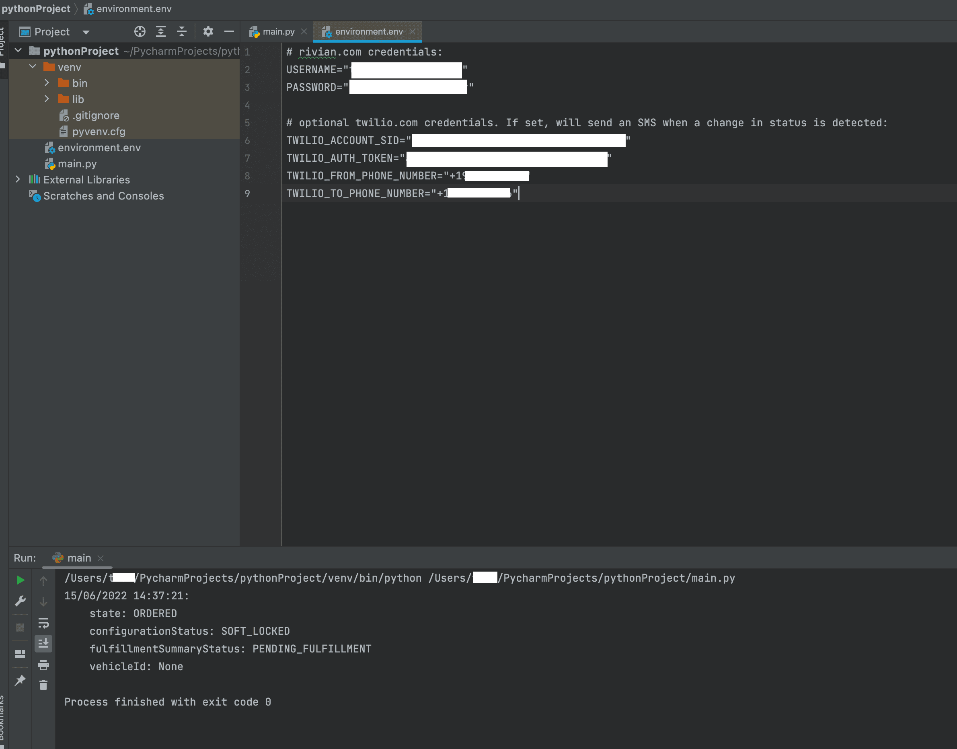Expand the bin folder
This screenshot has height=749, width=957.
(x=47, y=82)
